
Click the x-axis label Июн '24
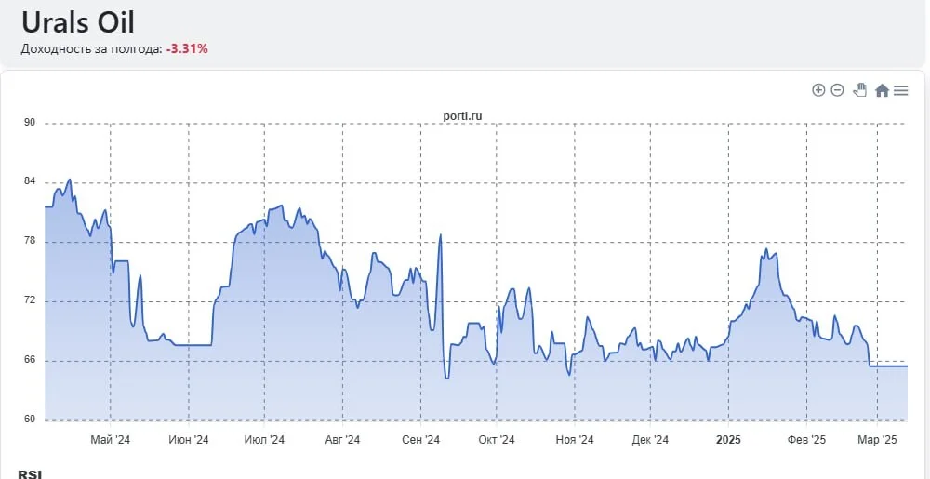[189, 441]
